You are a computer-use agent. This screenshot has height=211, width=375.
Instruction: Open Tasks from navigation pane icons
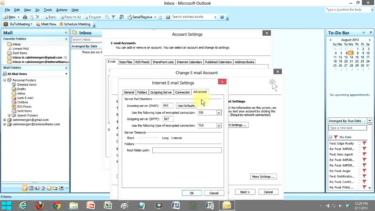point(43,188)
